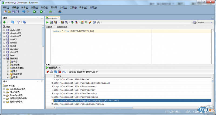Open the 編輯(E) menu

[15, 8]
